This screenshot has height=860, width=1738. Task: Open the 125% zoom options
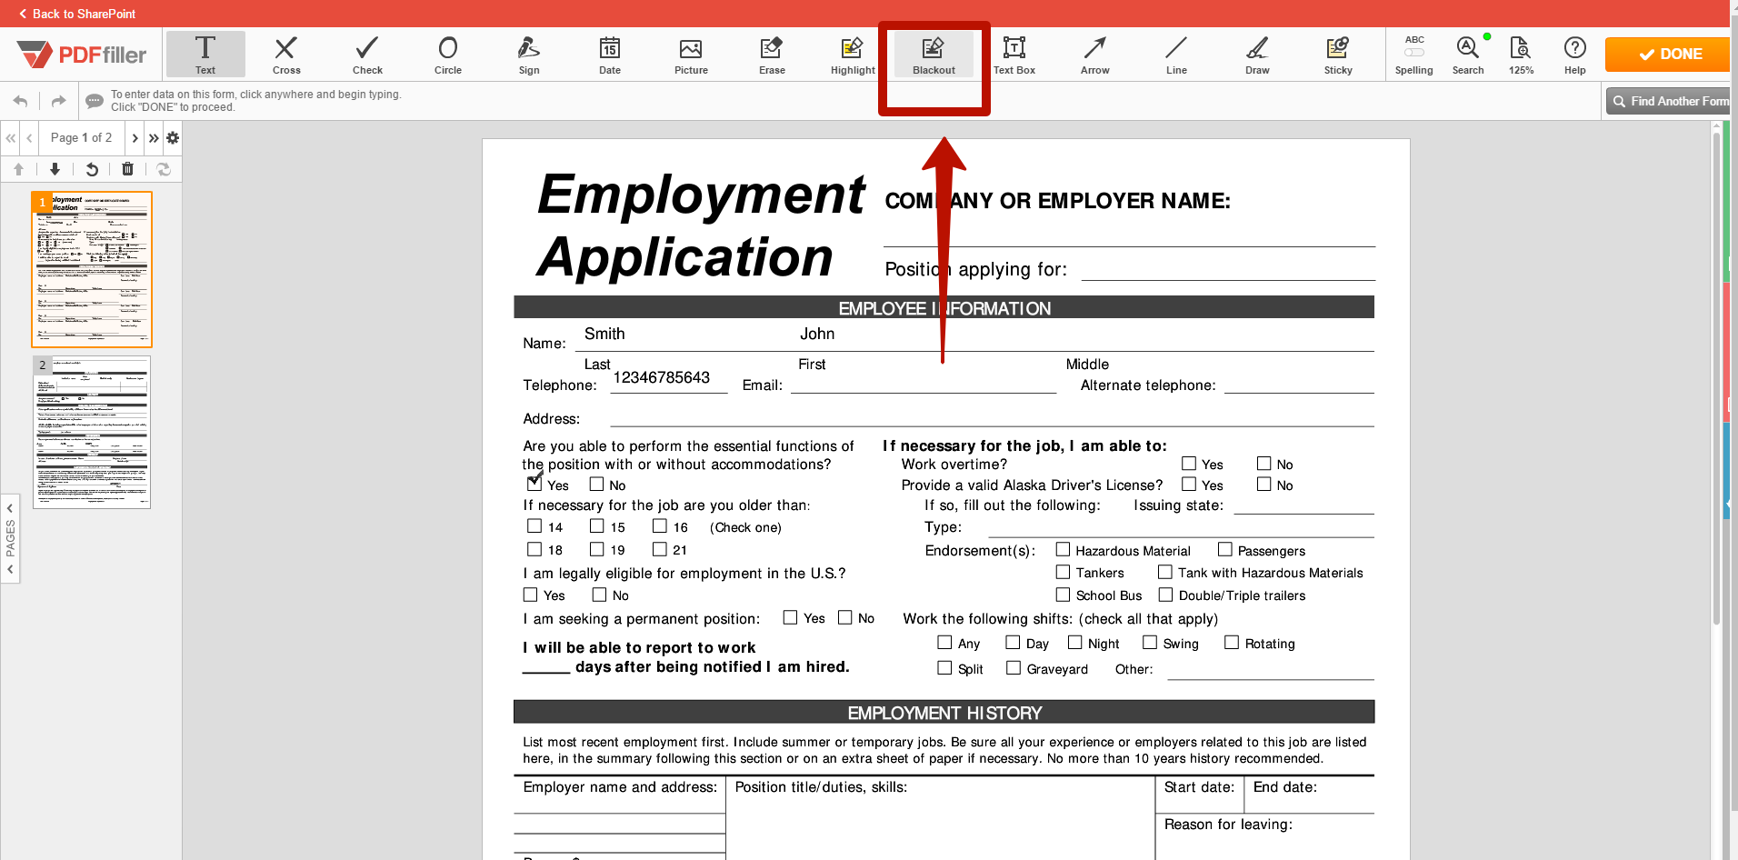(1521, 55)
